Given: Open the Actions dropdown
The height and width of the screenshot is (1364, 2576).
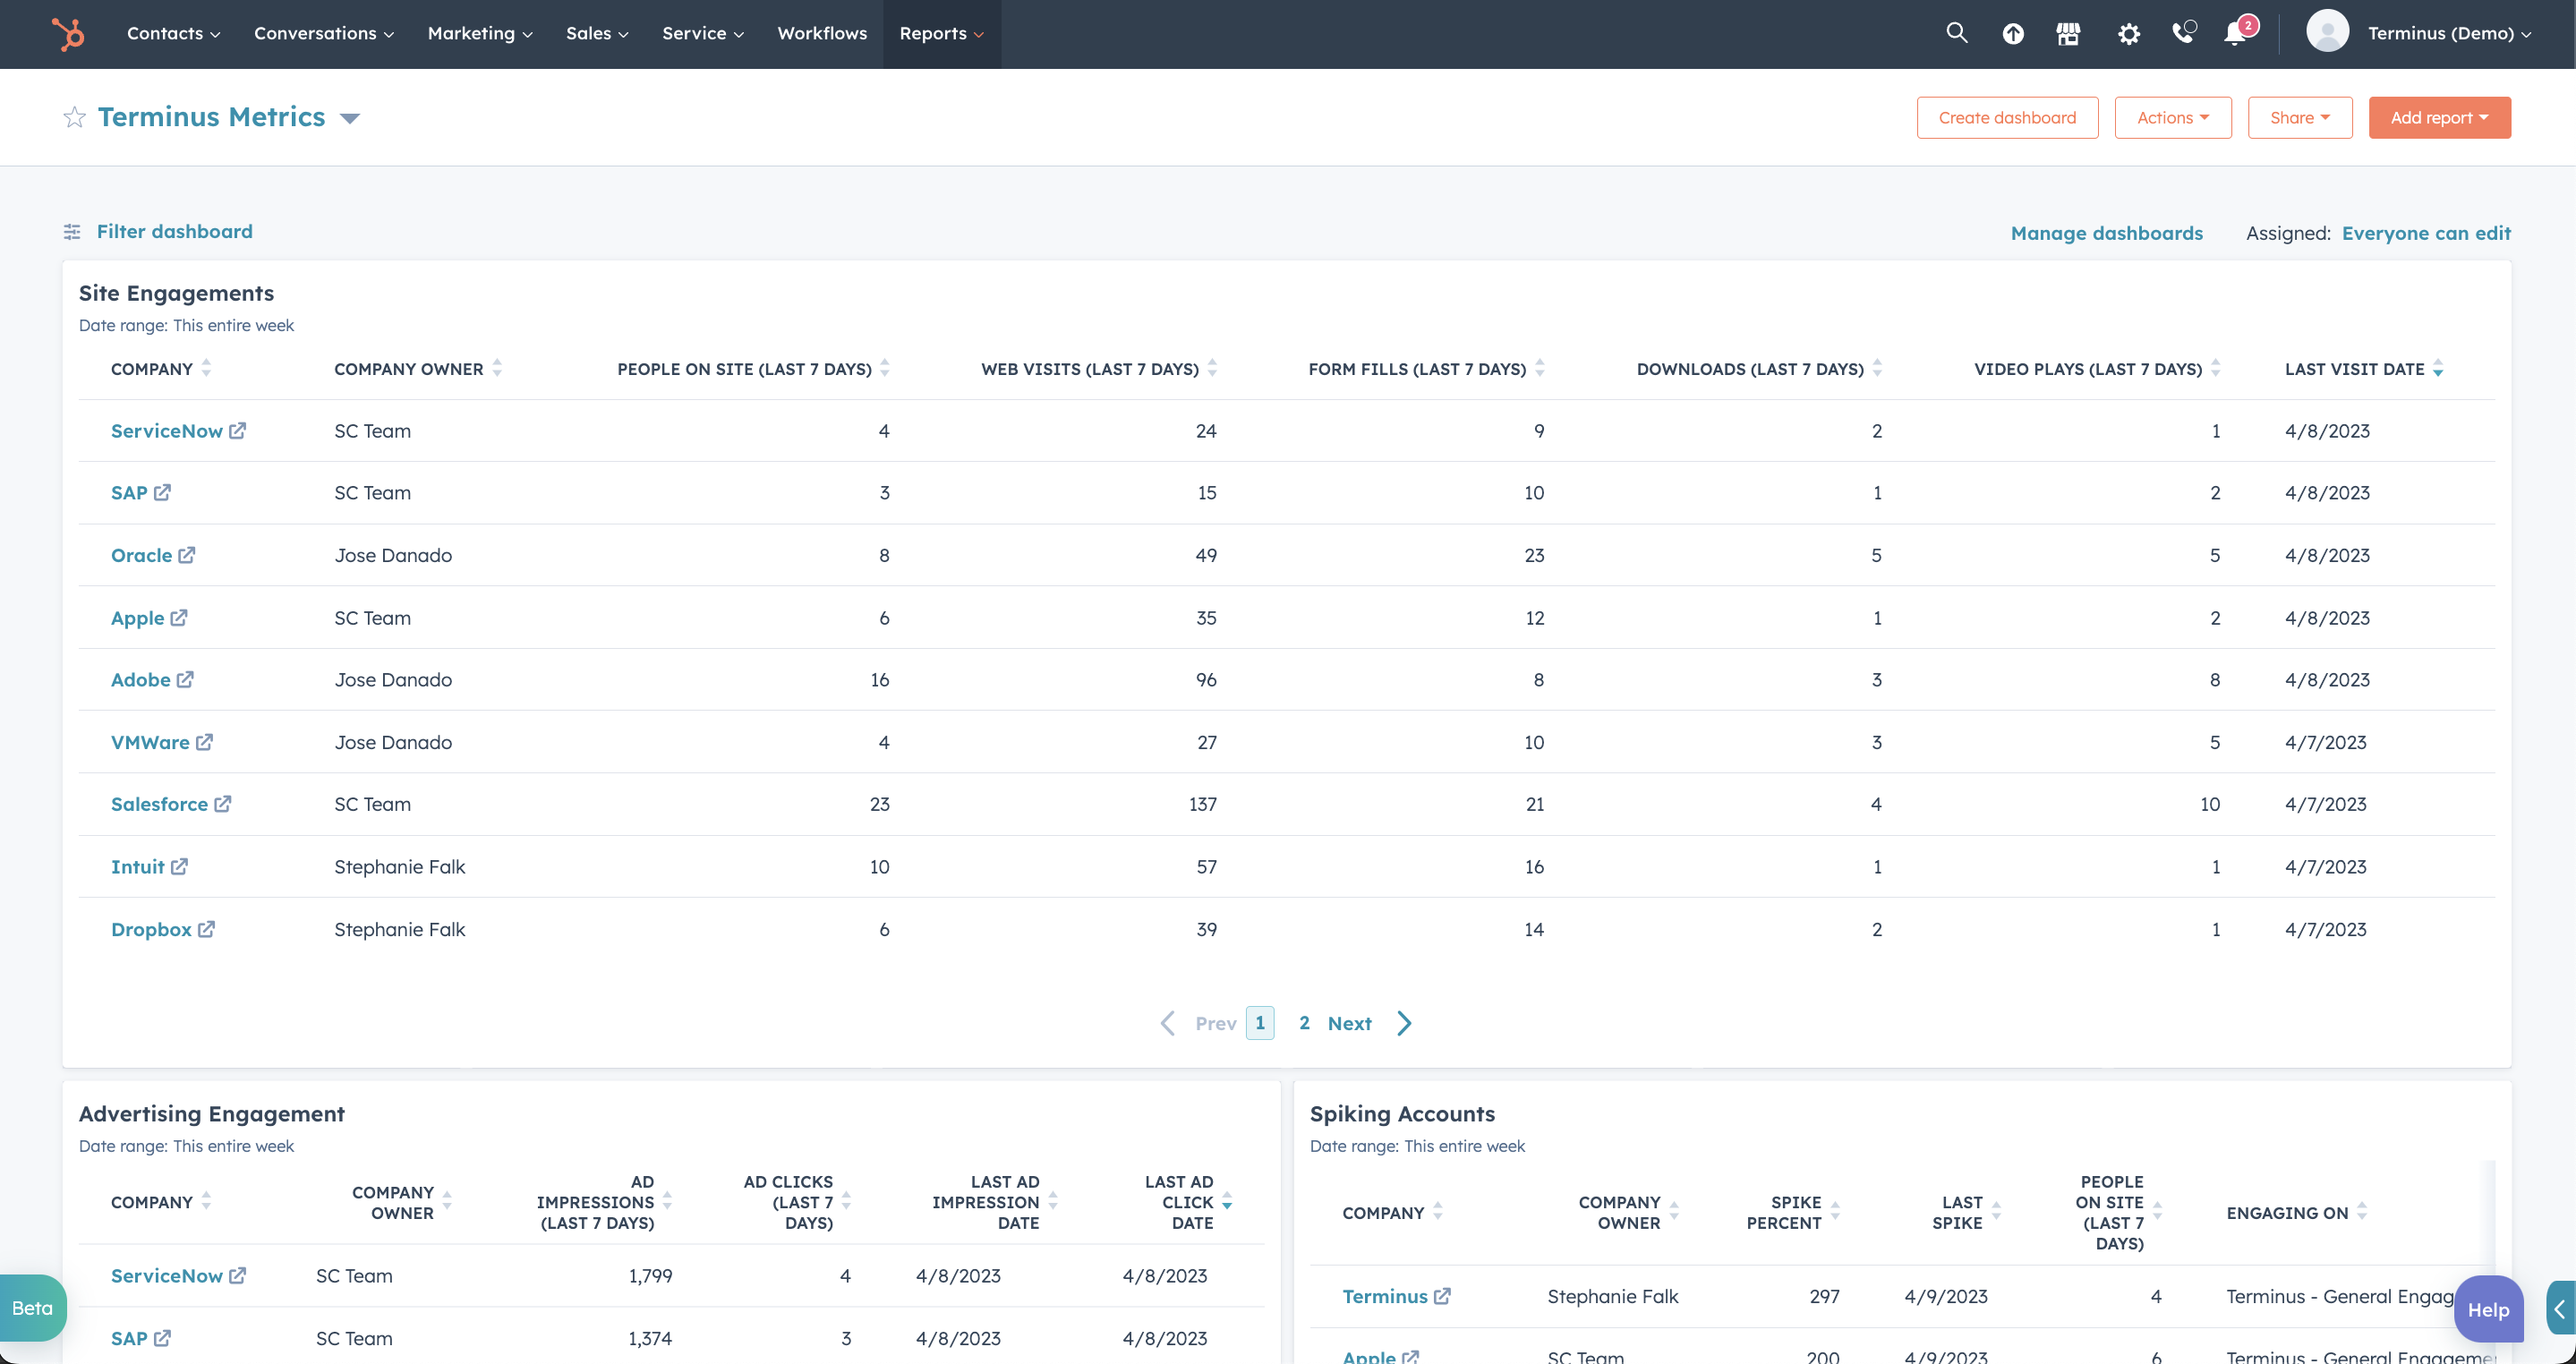Looking at the screenshot, I should (x=2172, y=117).
